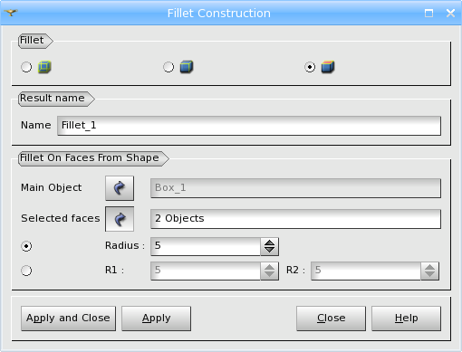Screen dimensions: 462x352
Task: Open Help for fillet construction
Action: pos(406,319)
